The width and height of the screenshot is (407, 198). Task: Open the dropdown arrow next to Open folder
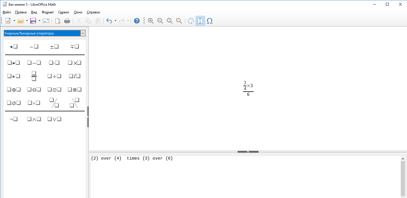(27, 21)
